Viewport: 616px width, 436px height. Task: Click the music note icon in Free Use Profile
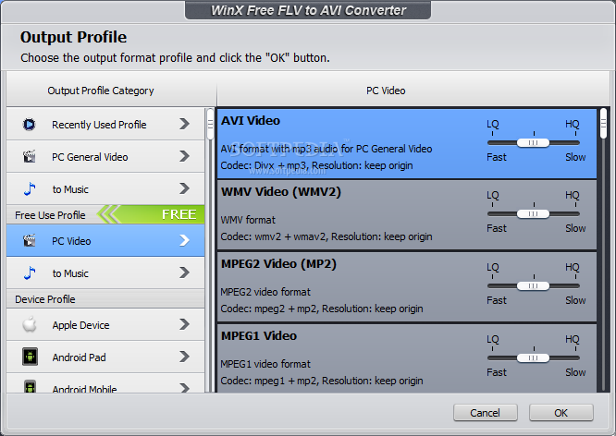tap(30, 272)
